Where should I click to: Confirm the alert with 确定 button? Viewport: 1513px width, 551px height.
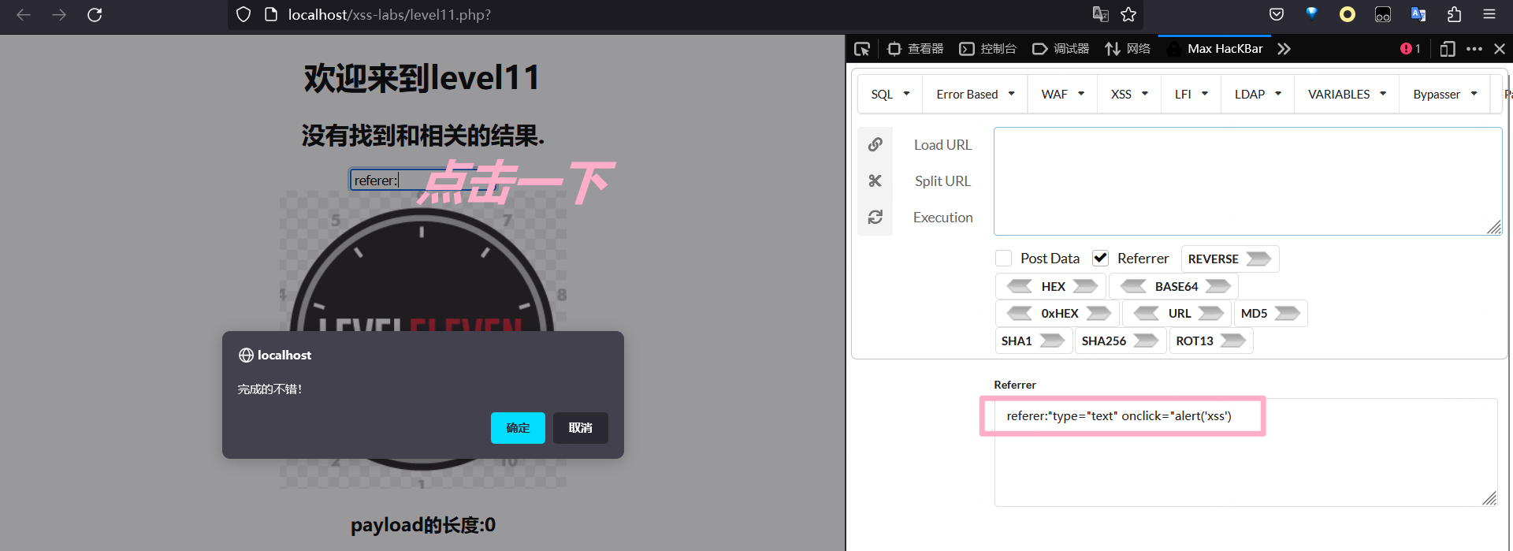(518, 428)
